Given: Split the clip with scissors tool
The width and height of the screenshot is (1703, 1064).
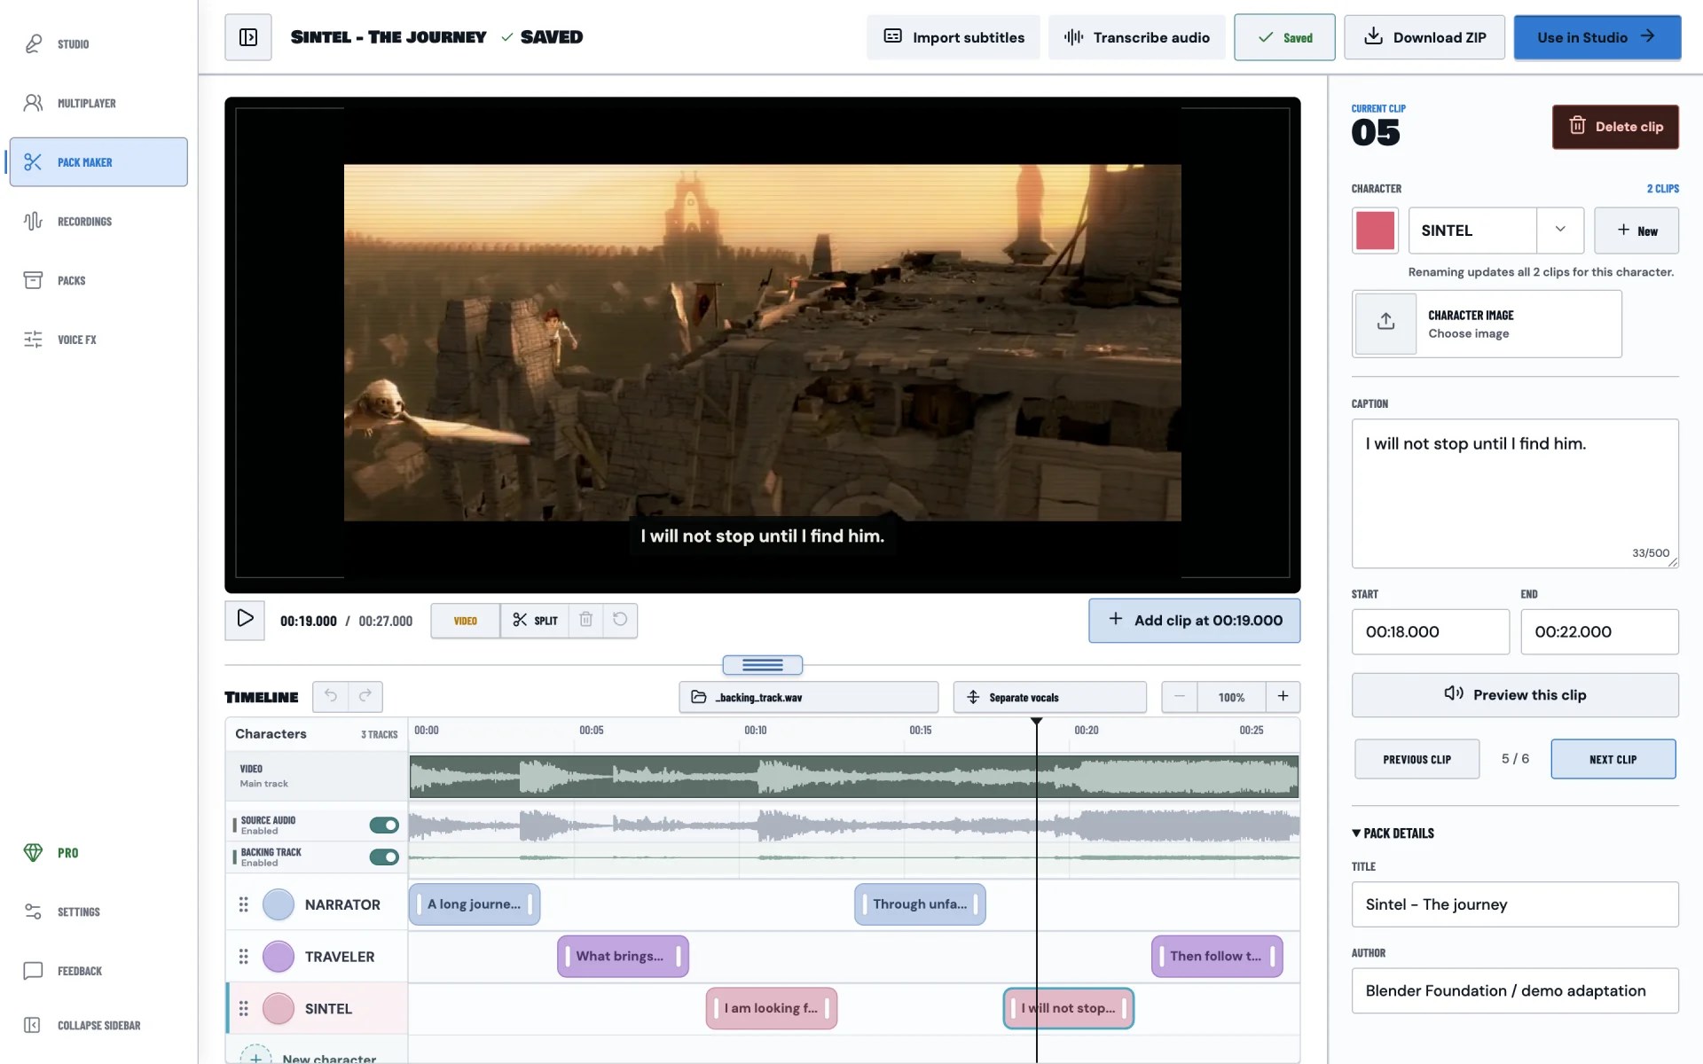Looking at the screenshot, I should click(535, 621).
